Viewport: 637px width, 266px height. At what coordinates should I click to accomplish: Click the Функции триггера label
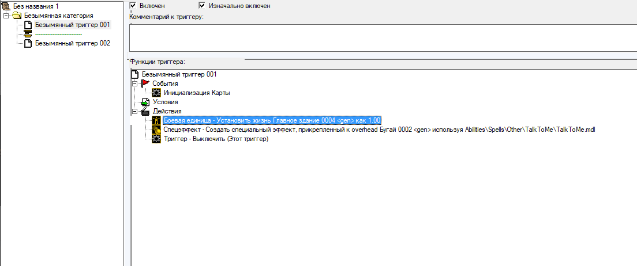[x=157, y=62]
